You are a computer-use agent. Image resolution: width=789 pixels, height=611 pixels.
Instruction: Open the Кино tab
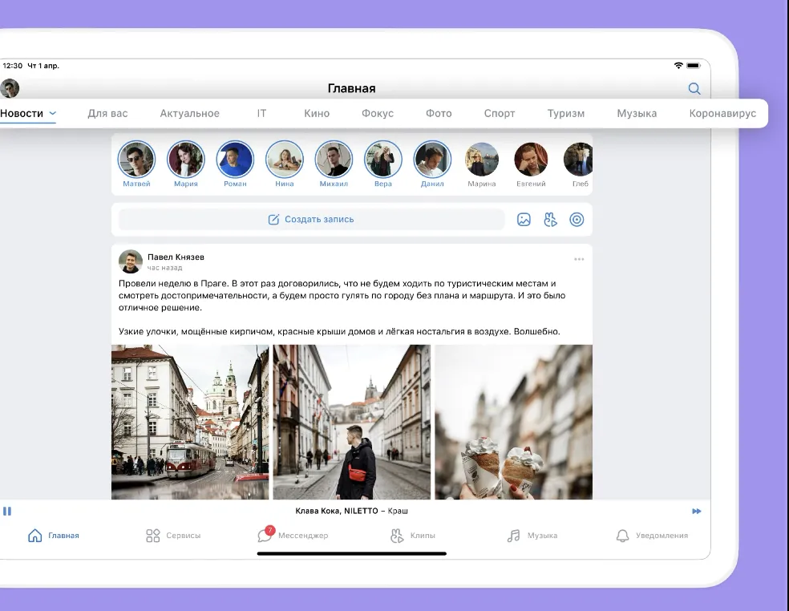pyautogui.click(x=317, y=113)
